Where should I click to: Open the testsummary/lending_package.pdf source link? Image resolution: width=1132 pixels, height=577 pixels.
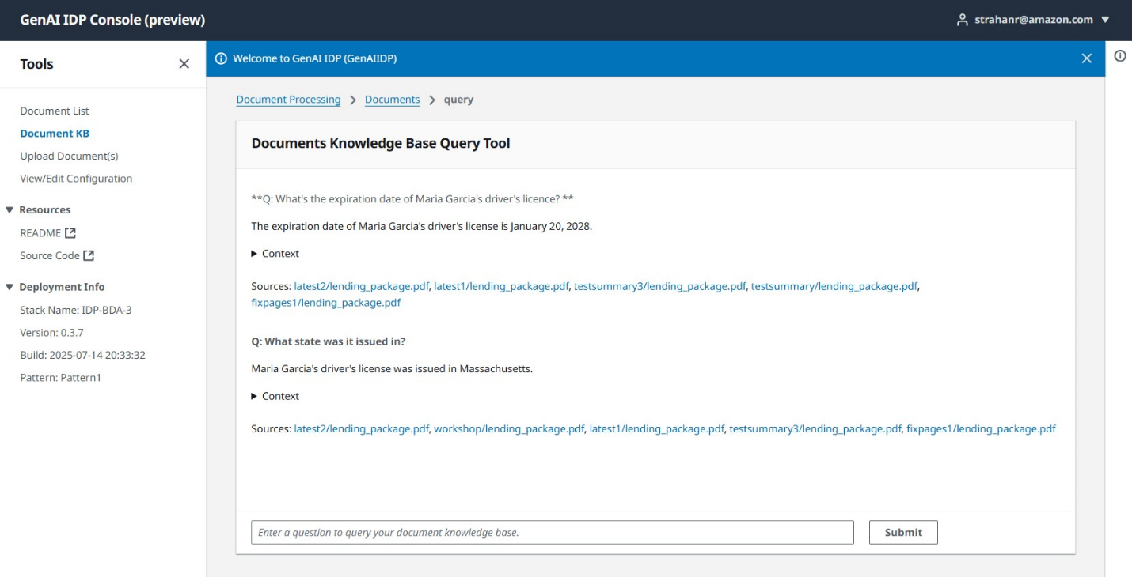click(834, 286)
